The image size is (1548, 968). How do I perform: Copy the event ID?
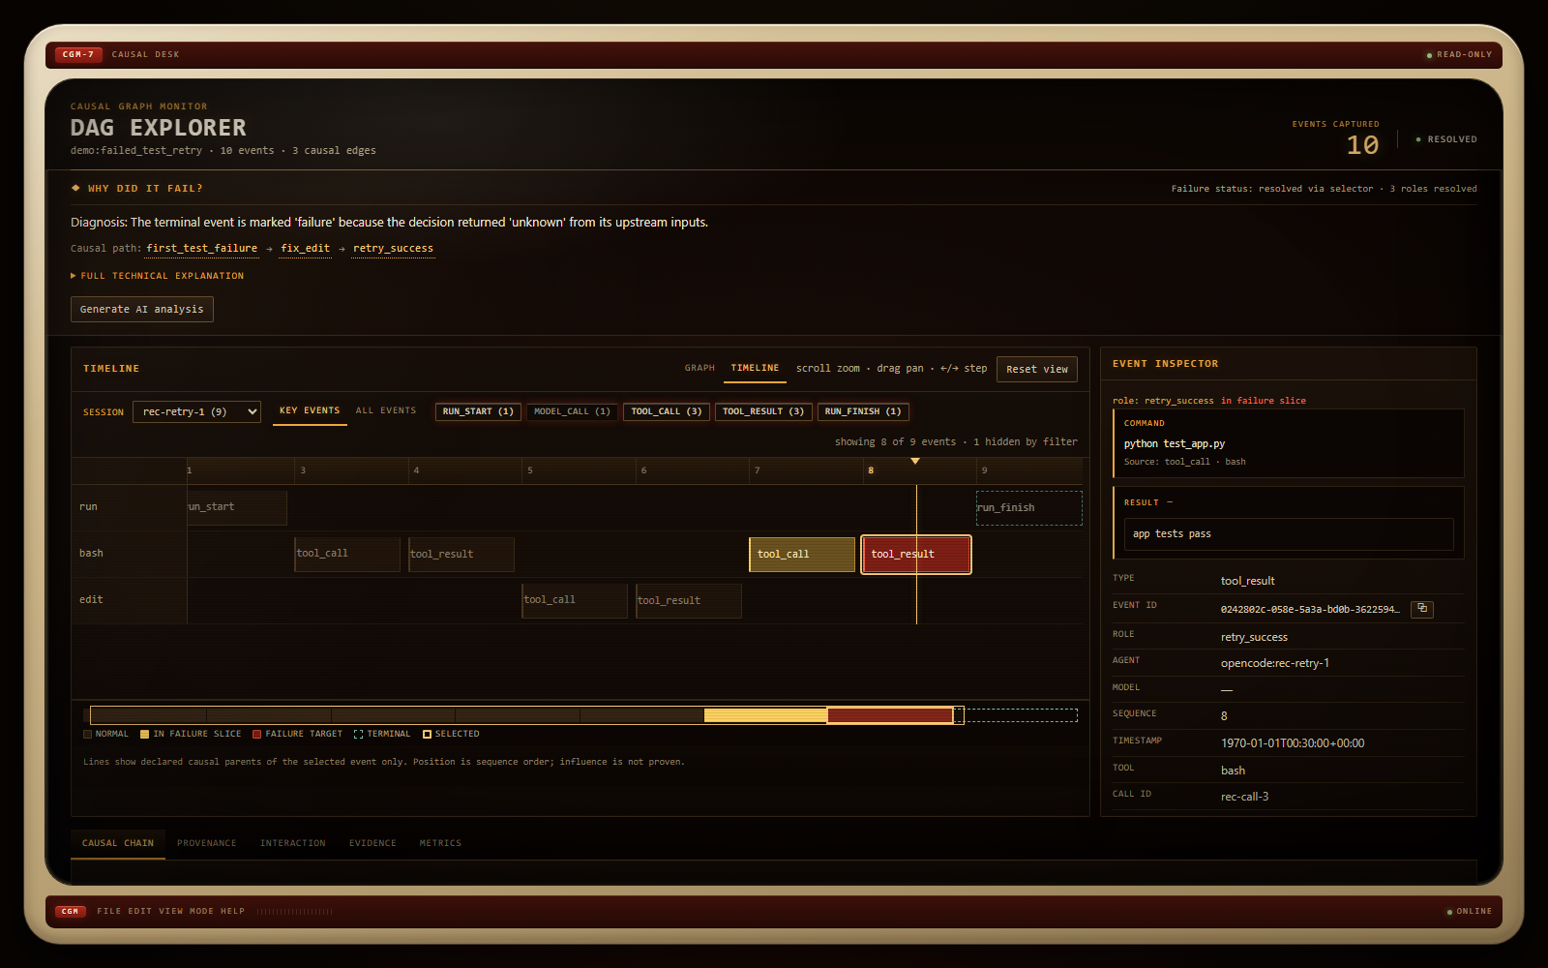(x=1421, y=609)
